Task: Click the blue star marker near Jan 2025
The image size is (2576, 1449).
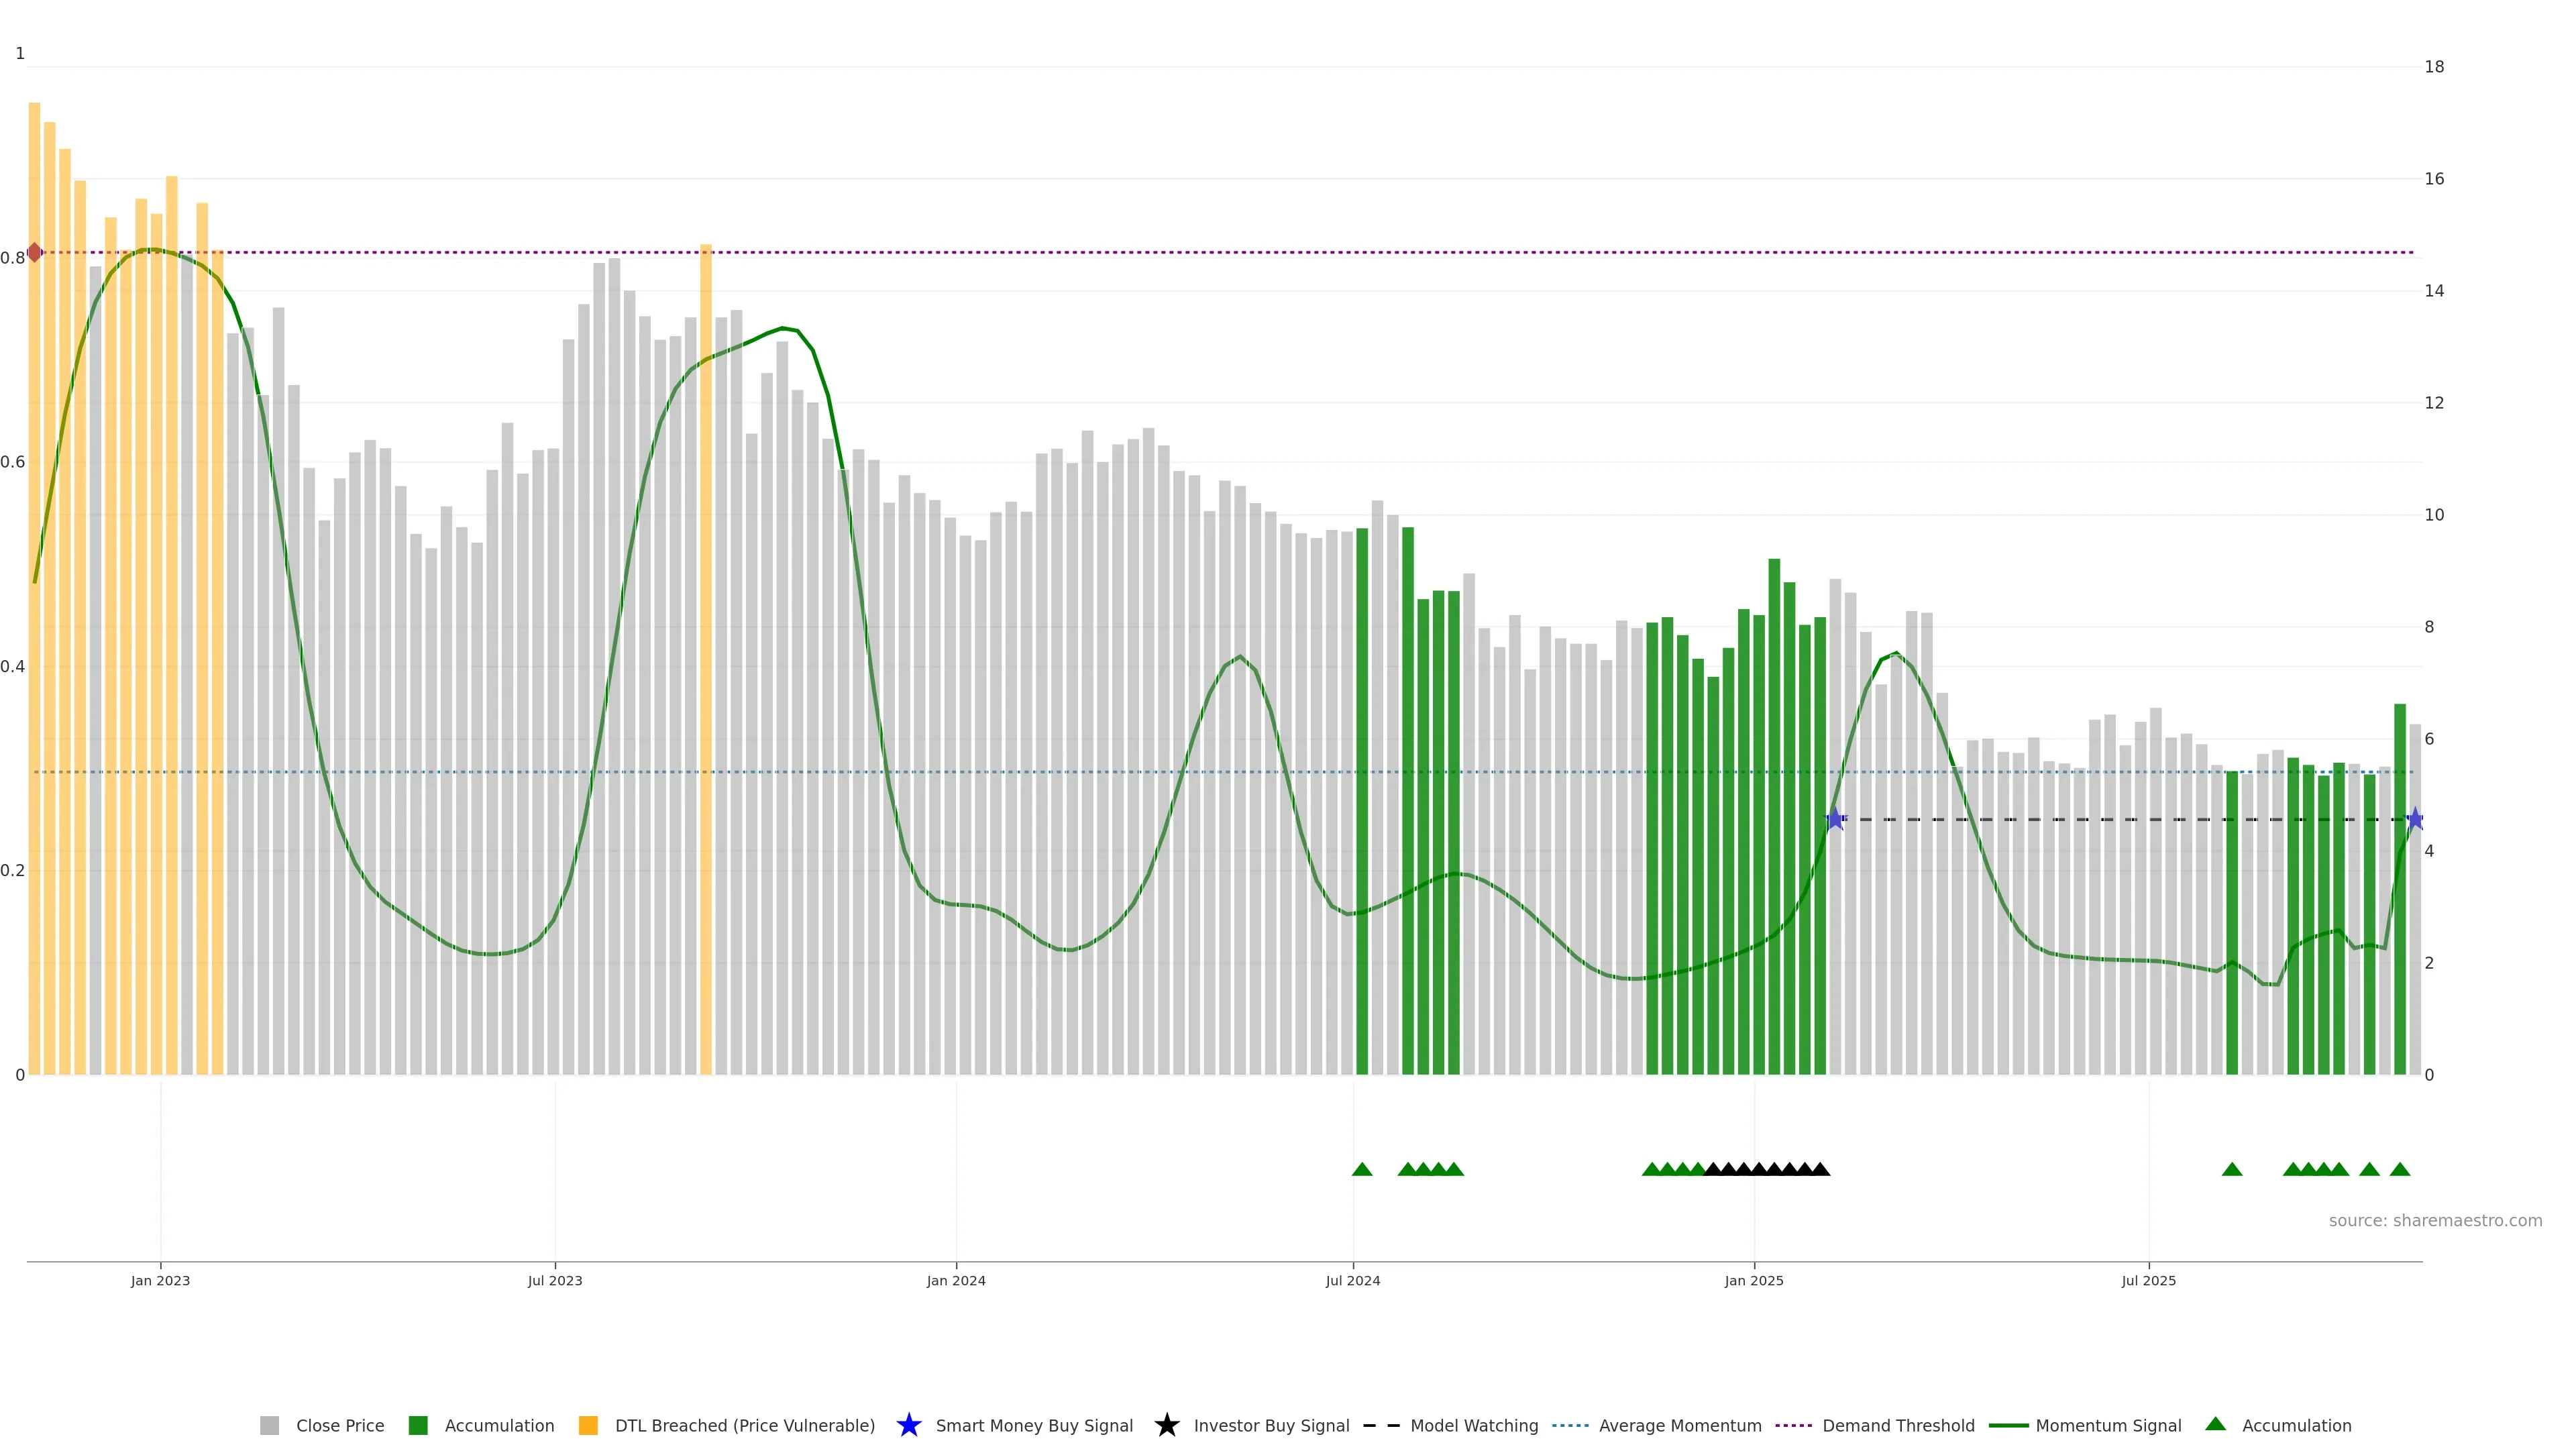Action: coord(1835,819)
